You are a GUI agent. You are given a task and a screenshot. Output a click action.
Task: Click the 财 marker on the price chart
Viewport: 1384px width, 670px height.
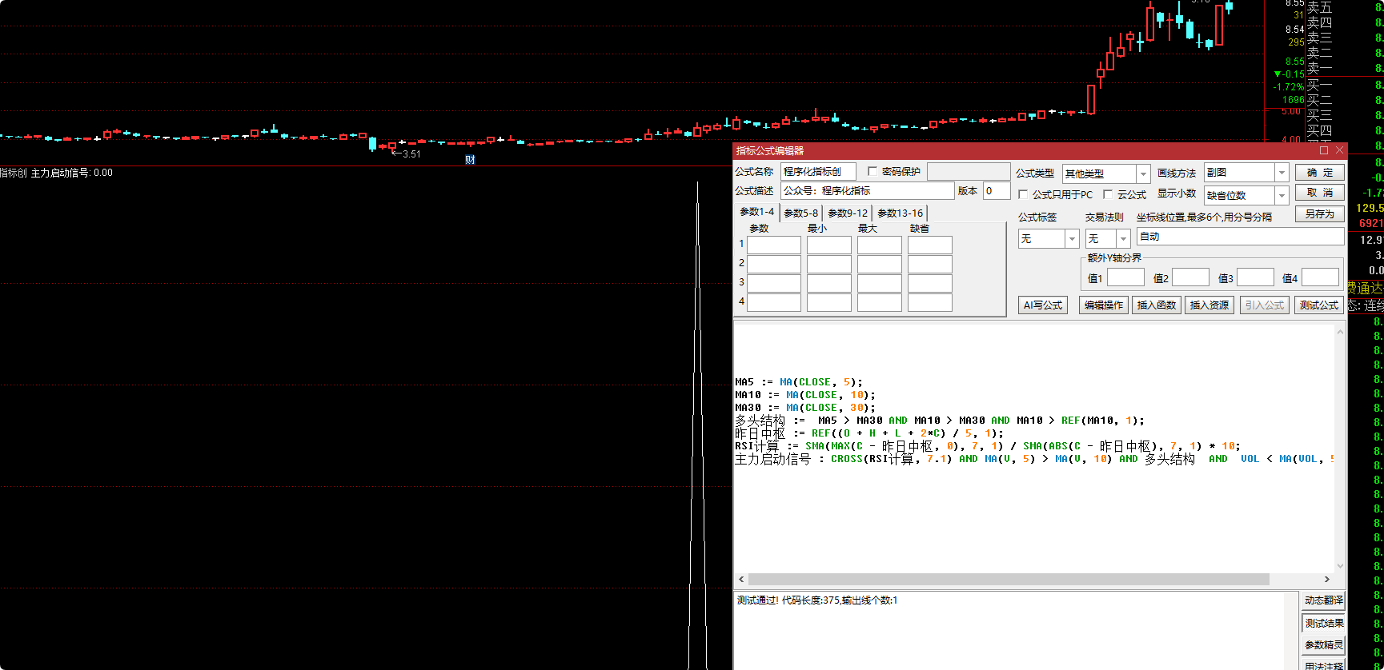point(470,160)
